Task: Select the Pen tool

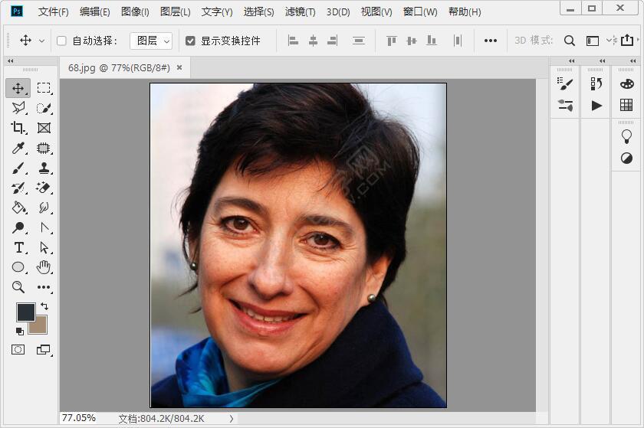Action: click(x=44, y=227)
